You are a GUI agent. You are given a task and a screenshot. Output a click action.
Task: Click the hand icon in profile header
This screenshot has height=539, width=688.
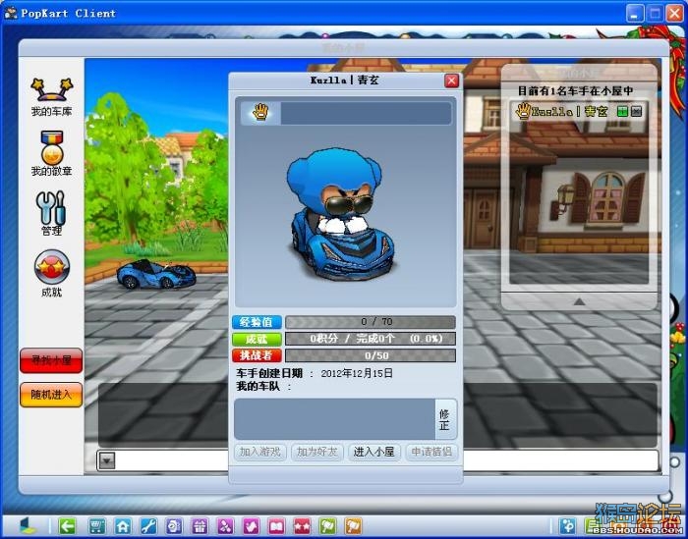(x=260, y=113)
